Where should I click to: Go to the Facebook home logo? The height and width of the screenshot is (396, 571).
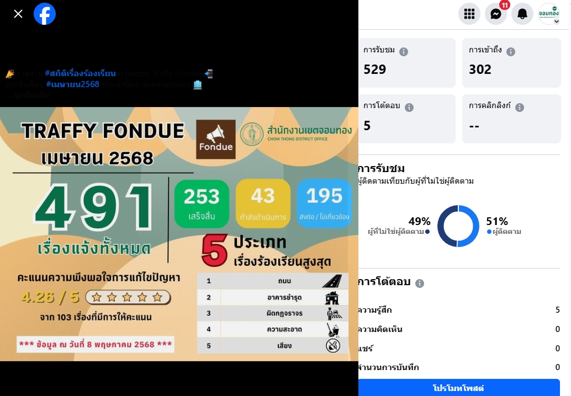(x=44, y=14)
